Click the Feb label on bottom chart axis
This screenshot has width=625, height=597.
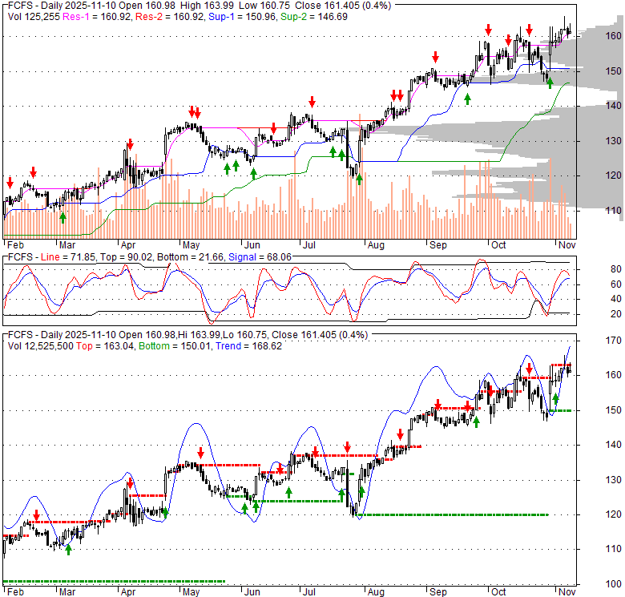pyautogui.click(x=15, y=592)
